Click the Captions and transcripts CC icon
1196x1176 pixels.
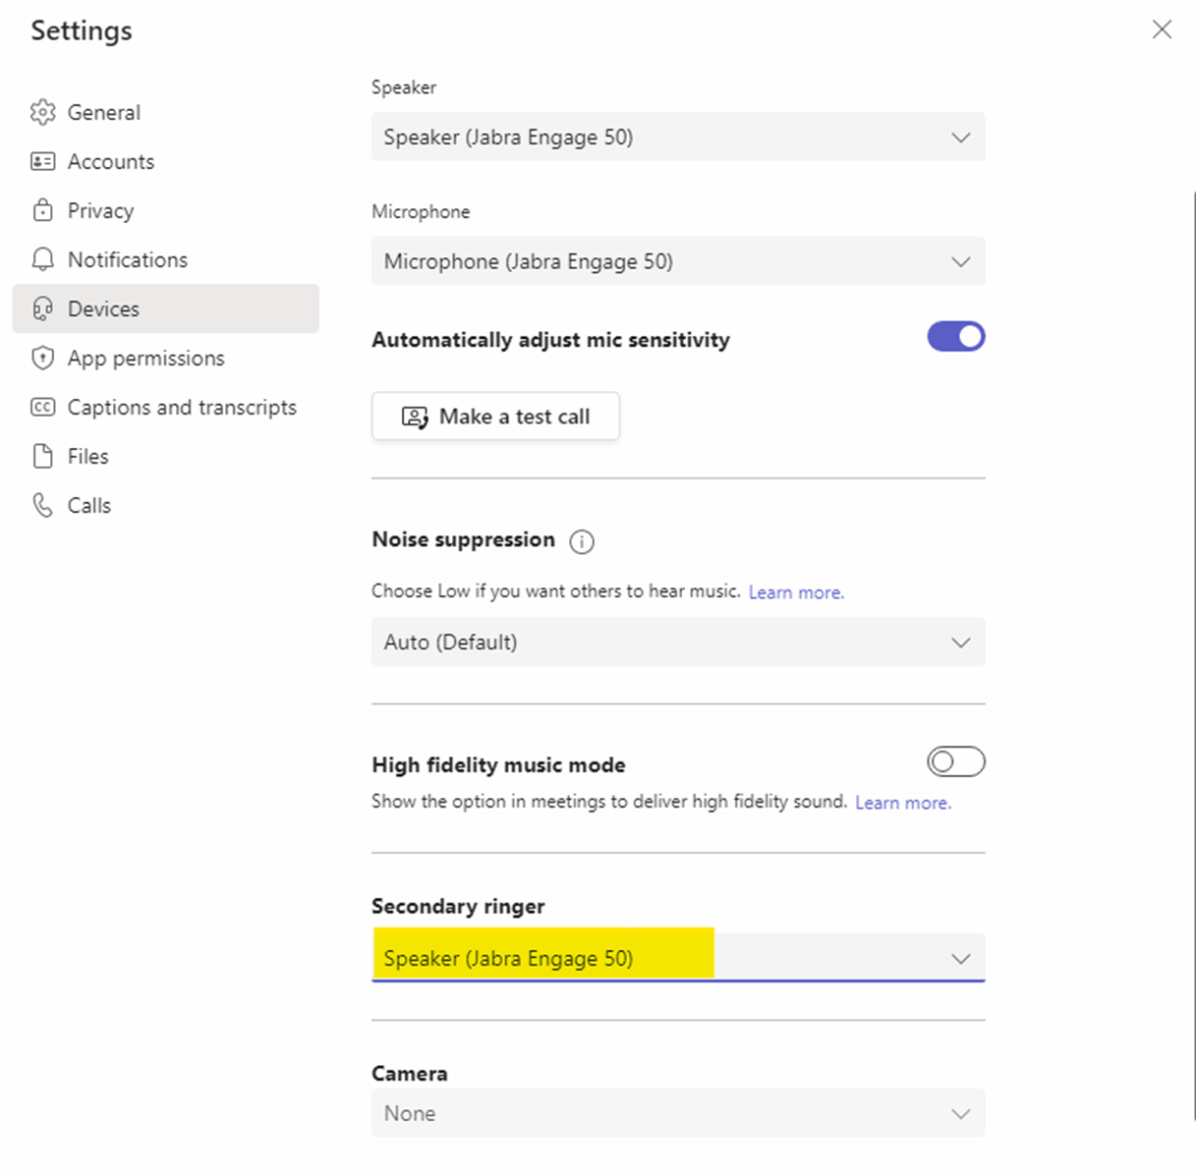tap(43, 407)
